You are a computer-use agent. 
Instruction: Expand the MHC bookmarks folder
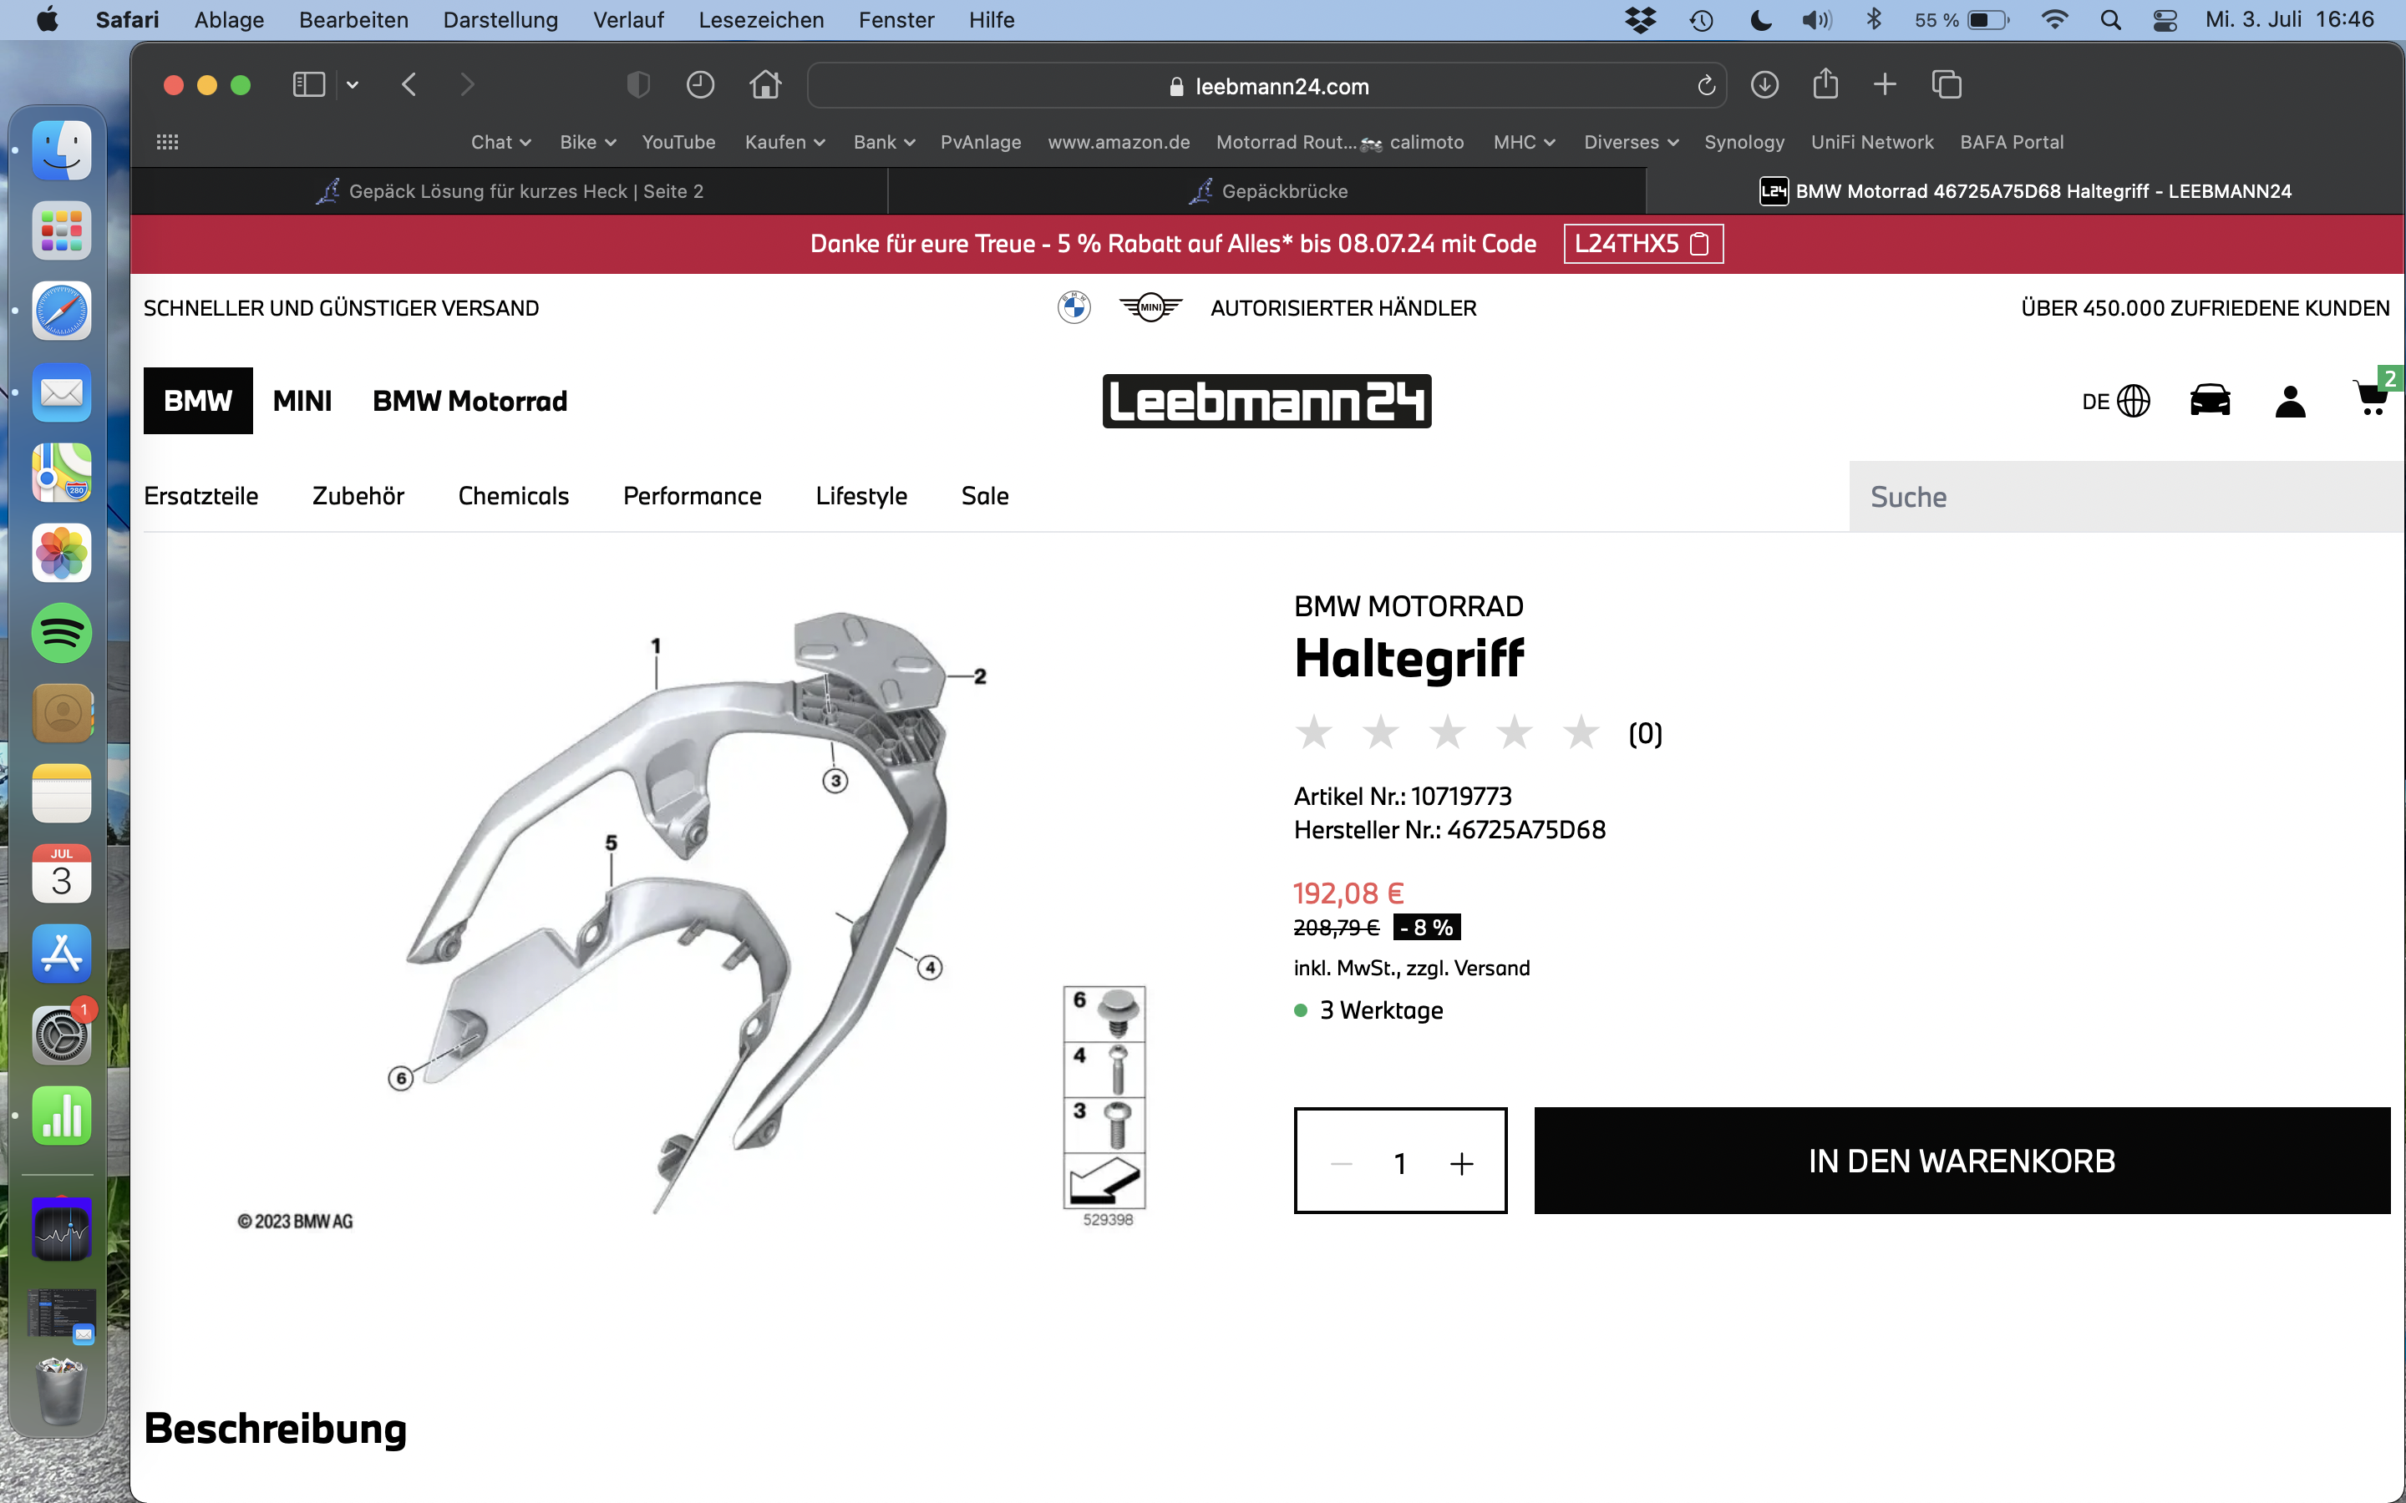pos(1524,142)
